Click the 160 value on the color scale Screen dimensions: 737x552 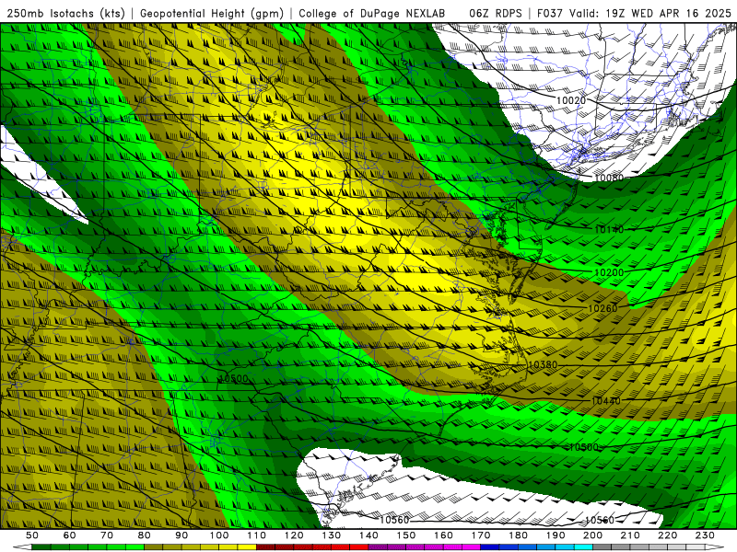[443, 535]
